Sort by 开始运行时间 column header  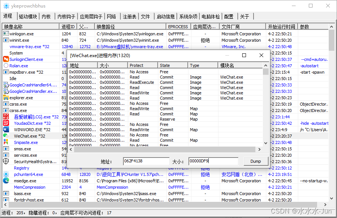click(282, 27)
